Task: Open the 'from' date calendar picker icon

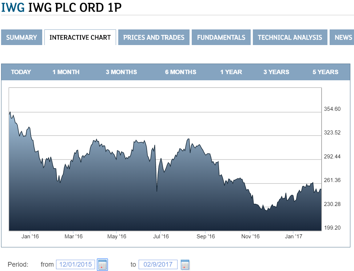Action: (x=102, y=264)
